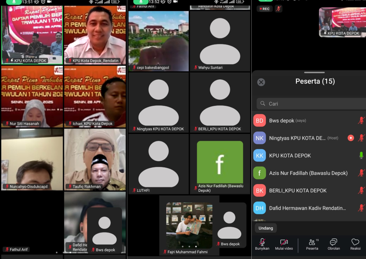Select Azis Nur Fadillah in participant list
Image resolution: width=366 pixels, height=259 pixels.
coord(308,173)
